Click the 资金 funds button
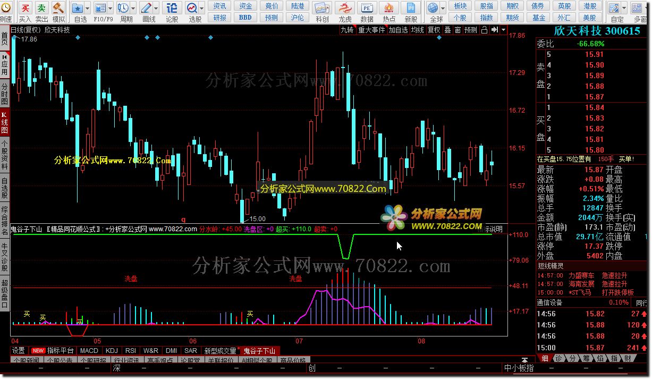The height and width of the screenshot is (379, 652). click(245, 6)
